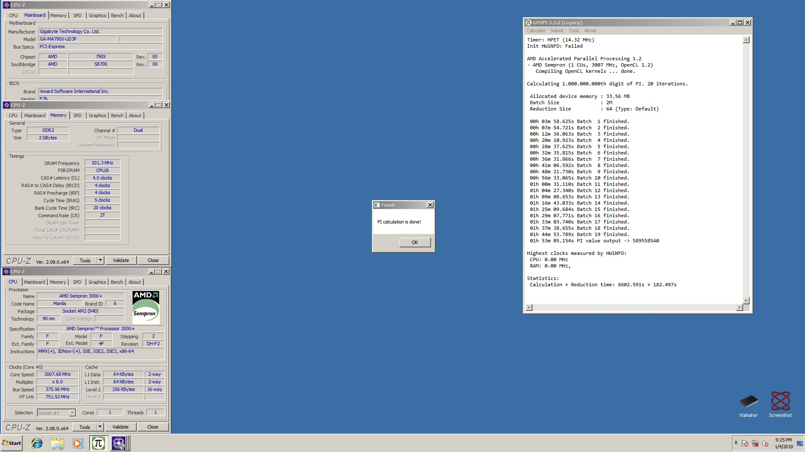Click GPUPI vertical scrollbar up arrow

(x=746, y=40)
